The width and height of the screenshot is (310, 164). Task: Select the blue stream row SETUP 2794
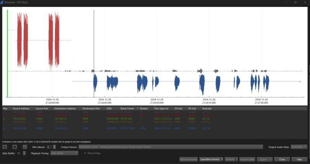155,128
